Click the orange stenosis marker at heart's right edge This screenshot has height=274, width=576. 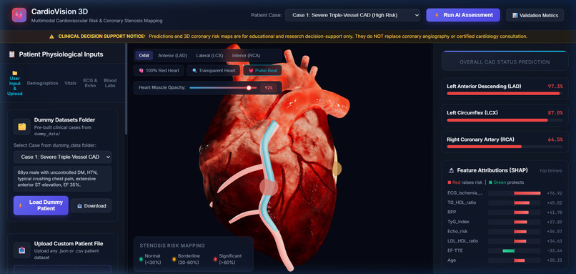(337, 168)
